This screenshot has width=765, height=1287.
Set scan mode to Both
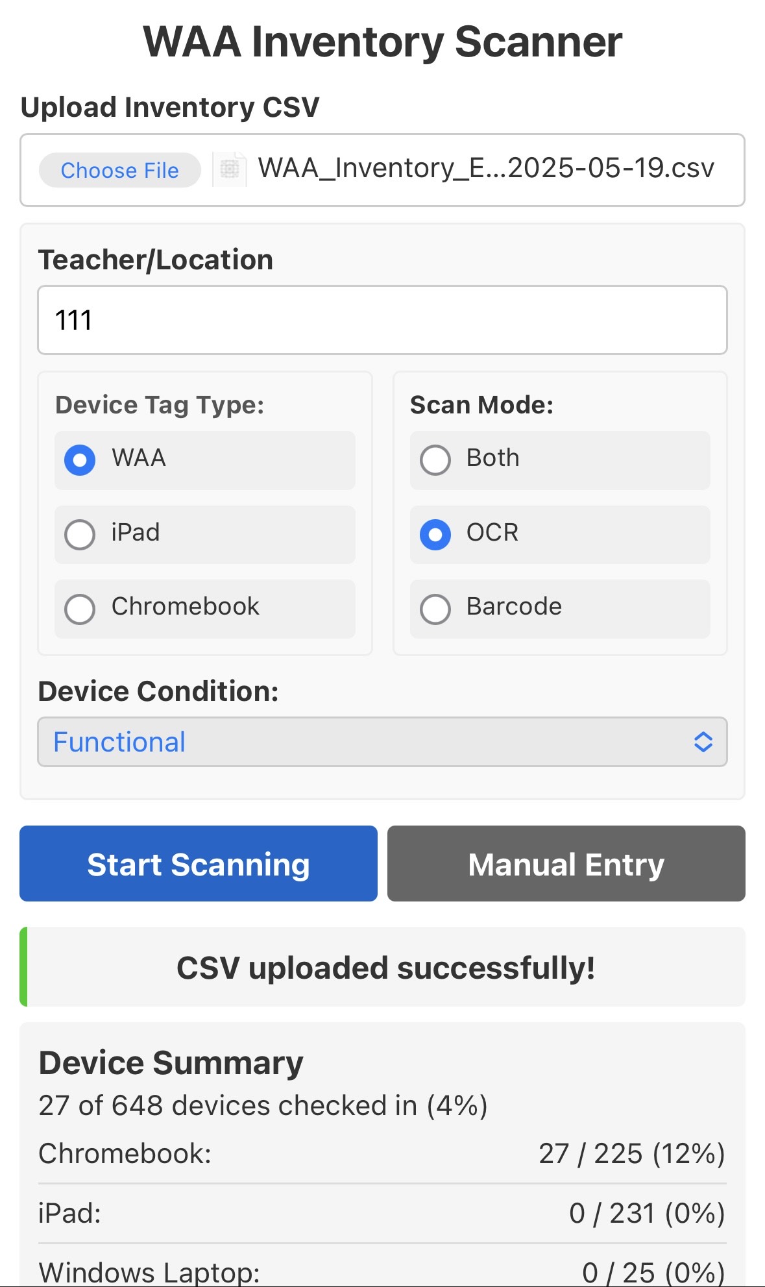(x=560, y=460)
